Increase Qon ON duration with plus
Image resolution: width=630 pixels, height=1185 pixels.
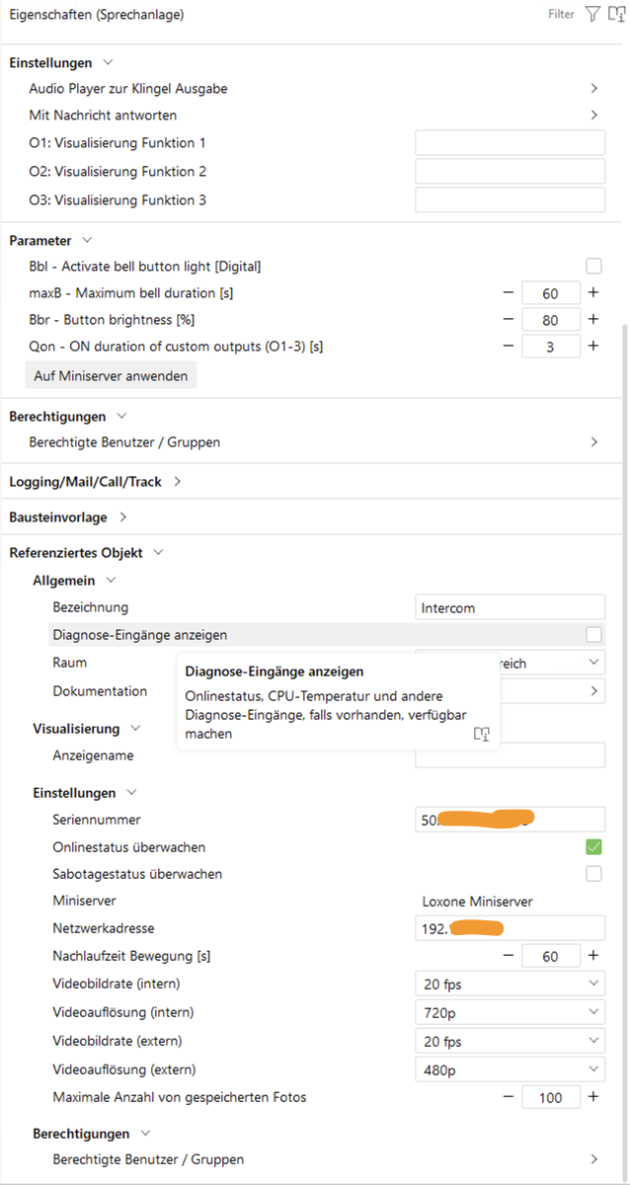click(x=593, y=347)
